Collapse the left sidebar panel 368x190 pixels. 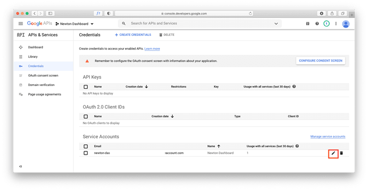21,166
